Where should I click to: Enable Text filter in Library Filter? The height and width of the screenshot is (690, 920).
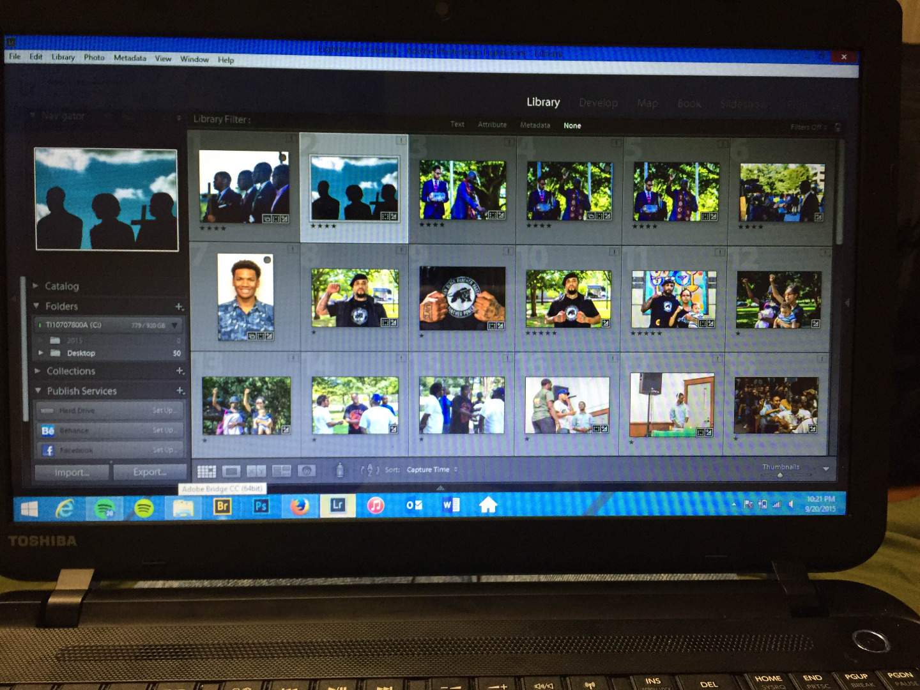tap(457, 125)
